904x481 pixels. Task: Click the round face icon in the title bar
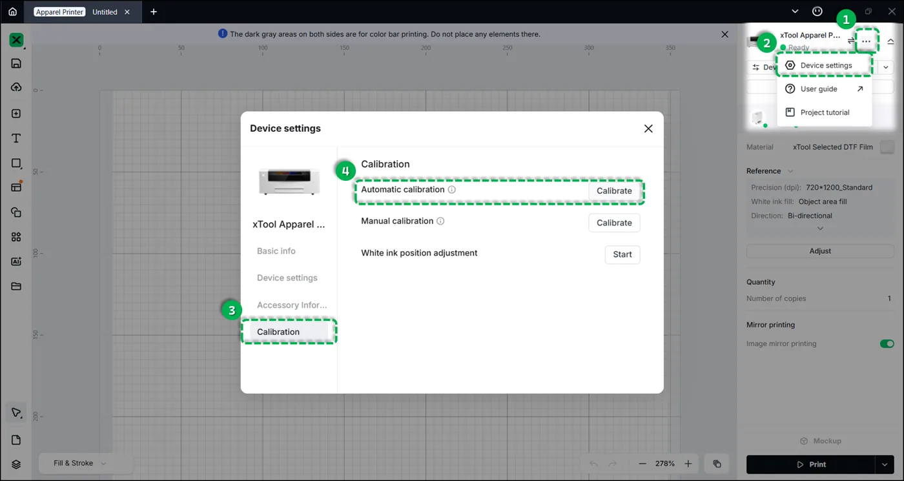(x=817, y=12)
